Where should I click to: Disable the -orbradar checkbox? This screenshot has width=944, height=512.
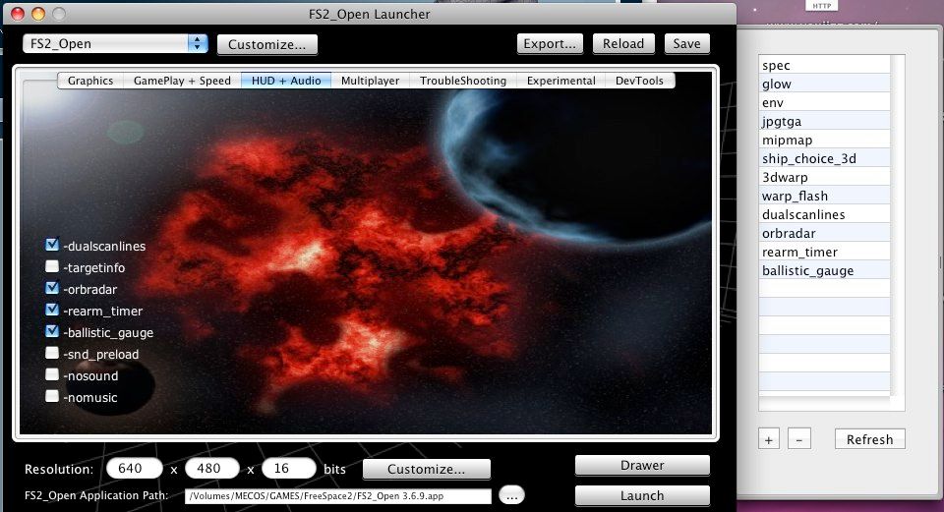(52, 288)
